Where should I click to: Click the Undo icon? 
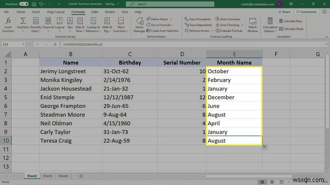(41, 4)
